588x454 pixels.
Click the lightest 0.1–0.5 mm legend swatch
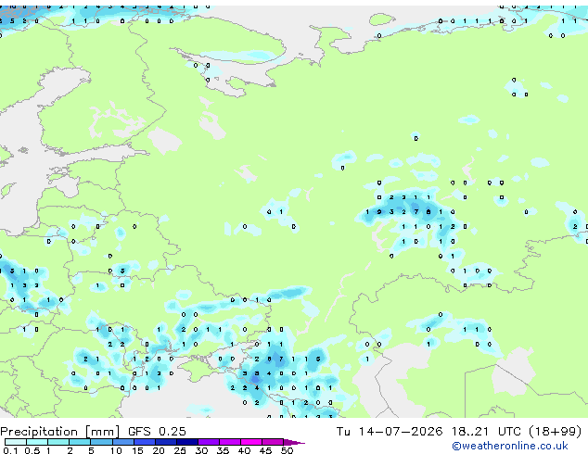[x=16, y=442]
